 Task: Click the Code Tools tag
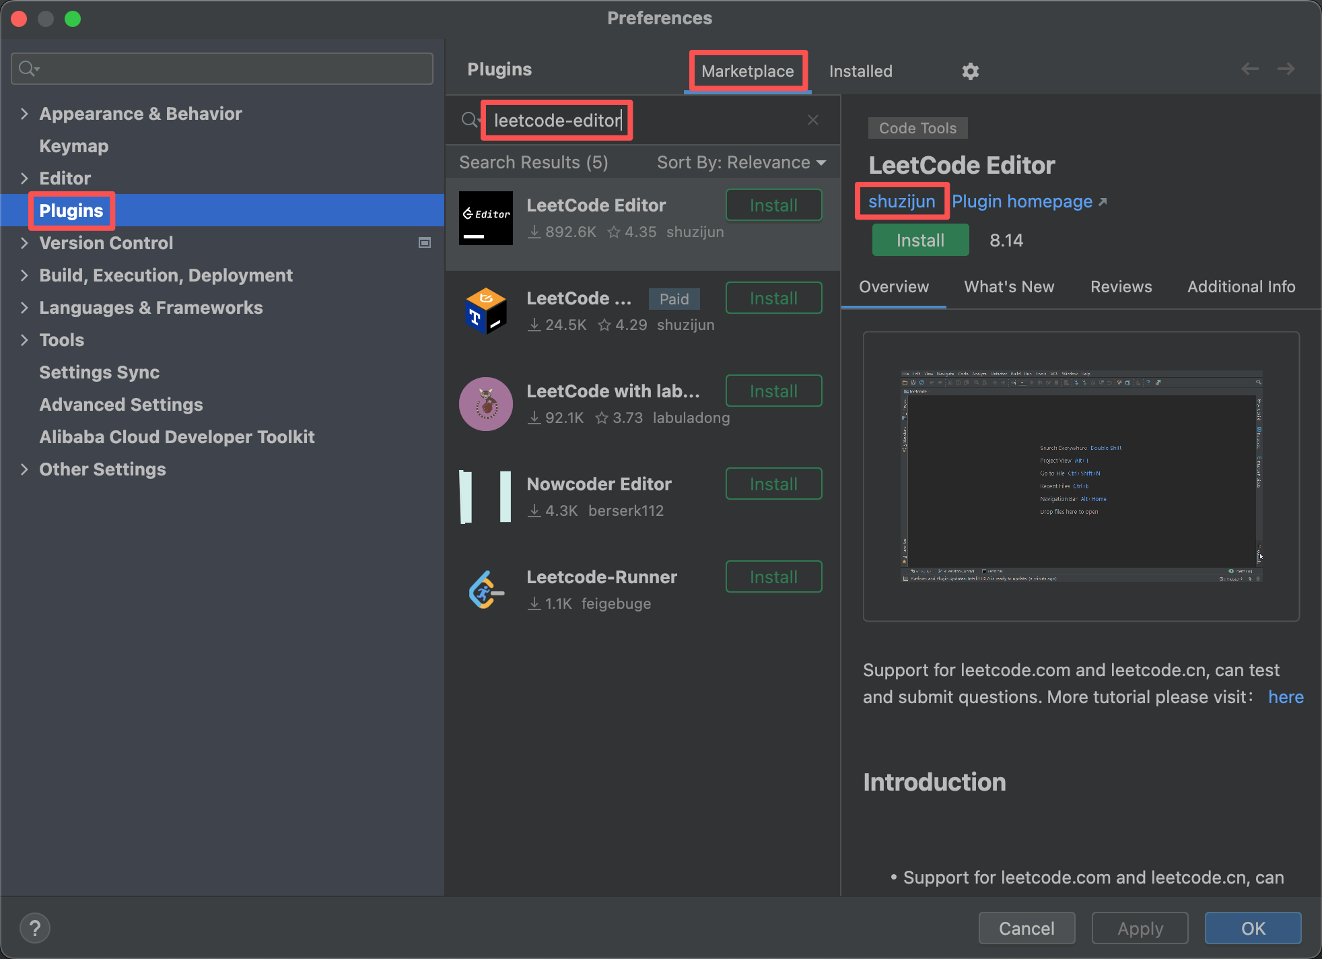click(x=917, y=127)
